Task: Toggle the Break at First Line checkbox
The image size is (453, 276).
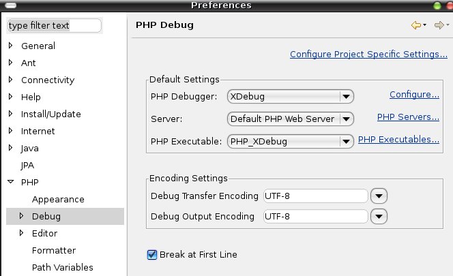Action: pyautogui.click(x=152, y=255)
